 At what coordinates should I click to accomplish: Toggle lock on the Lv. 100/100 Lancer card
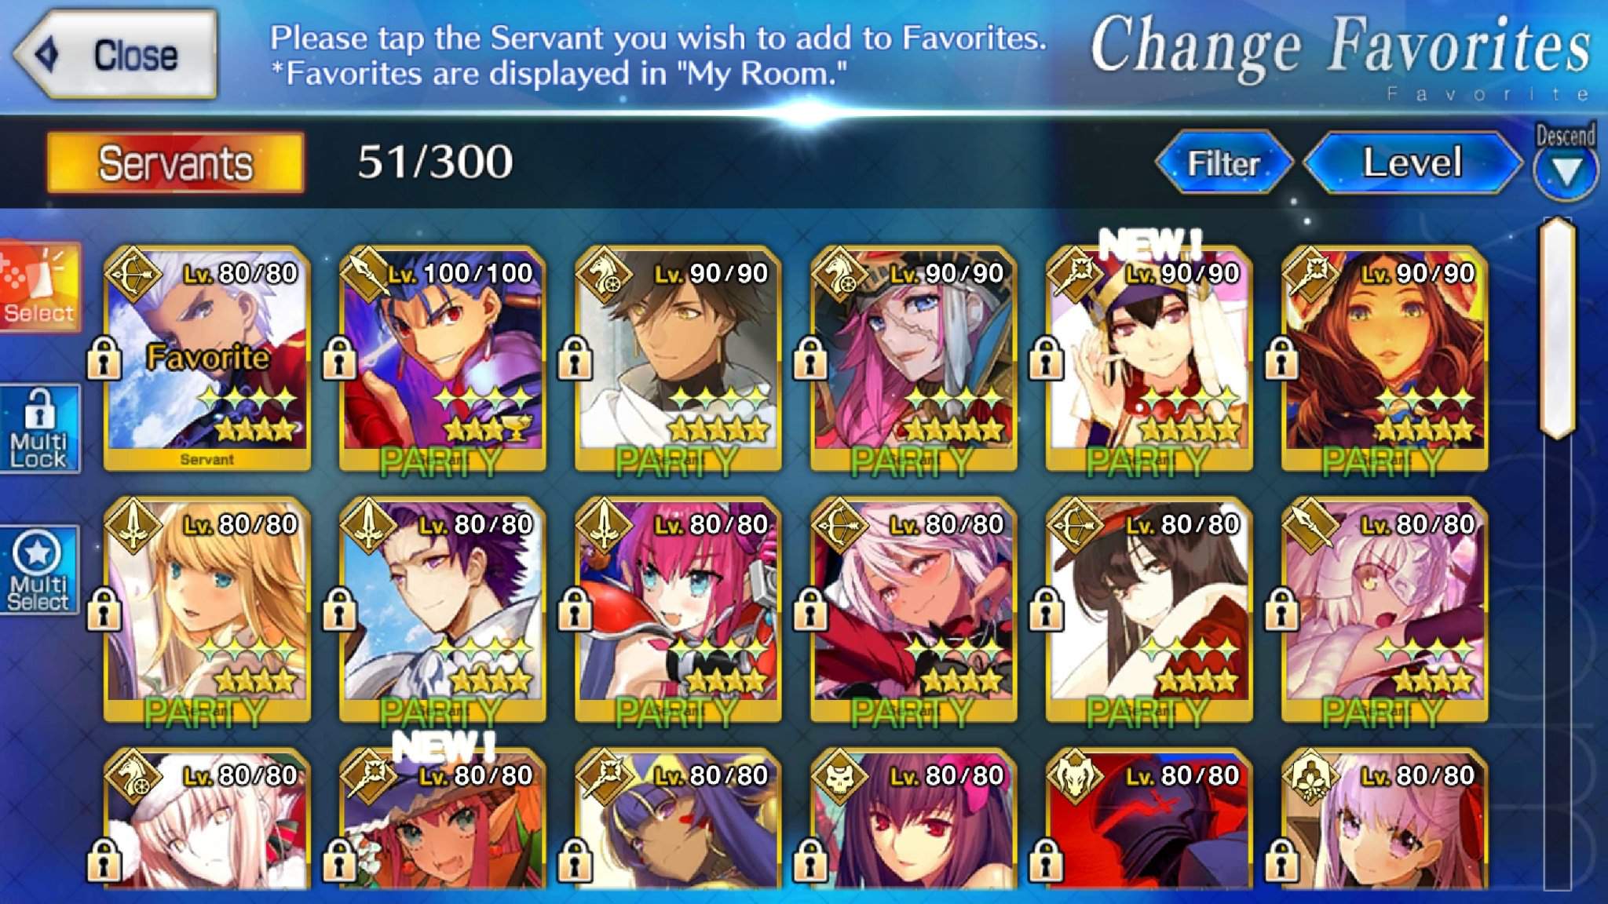tap(339, 358)
